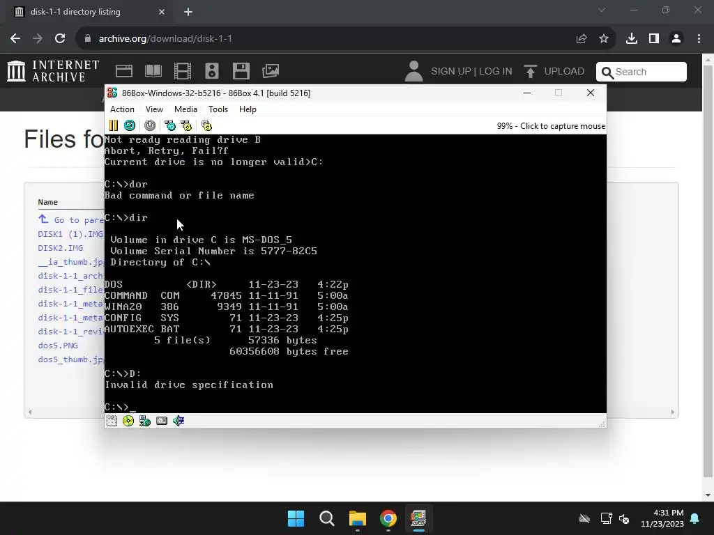Open Chrome tab search chevron
The width and height of the screenshot is (714, 535).
(x=602, y=10)
